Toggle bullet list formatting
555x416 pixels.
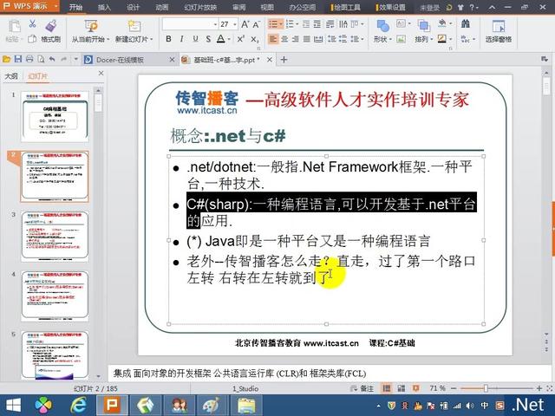click(272, 24)
